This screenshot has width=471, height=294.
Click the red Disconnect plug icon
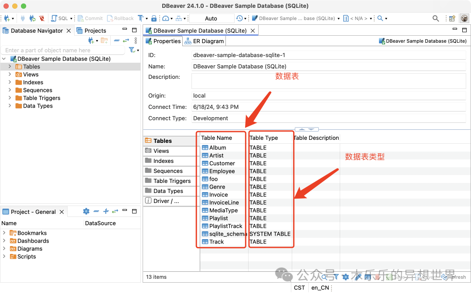(x=42, y=18)
